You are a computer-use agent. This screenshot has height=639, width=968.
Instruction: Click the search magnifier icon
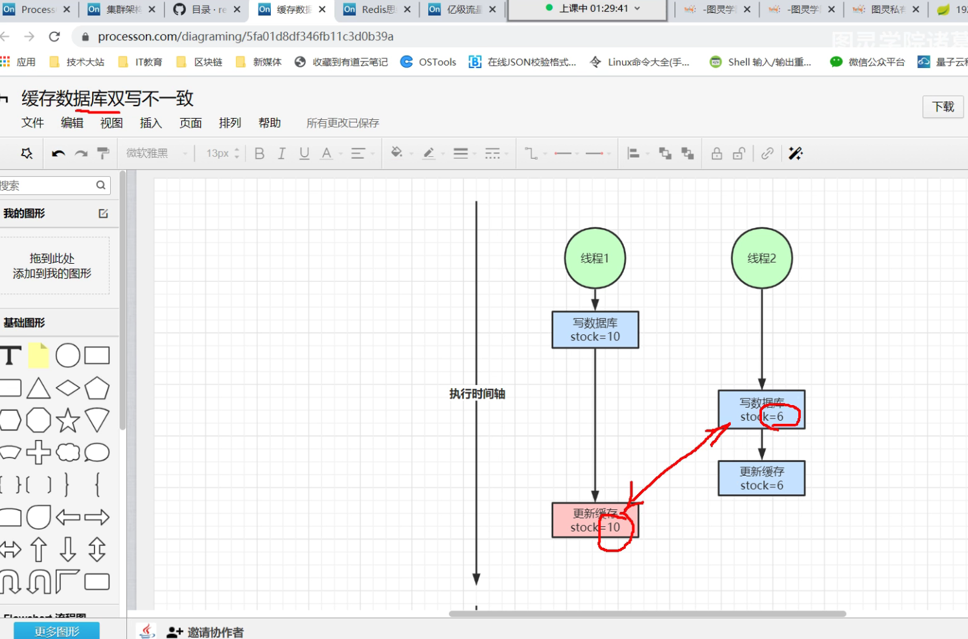(101, 185)
